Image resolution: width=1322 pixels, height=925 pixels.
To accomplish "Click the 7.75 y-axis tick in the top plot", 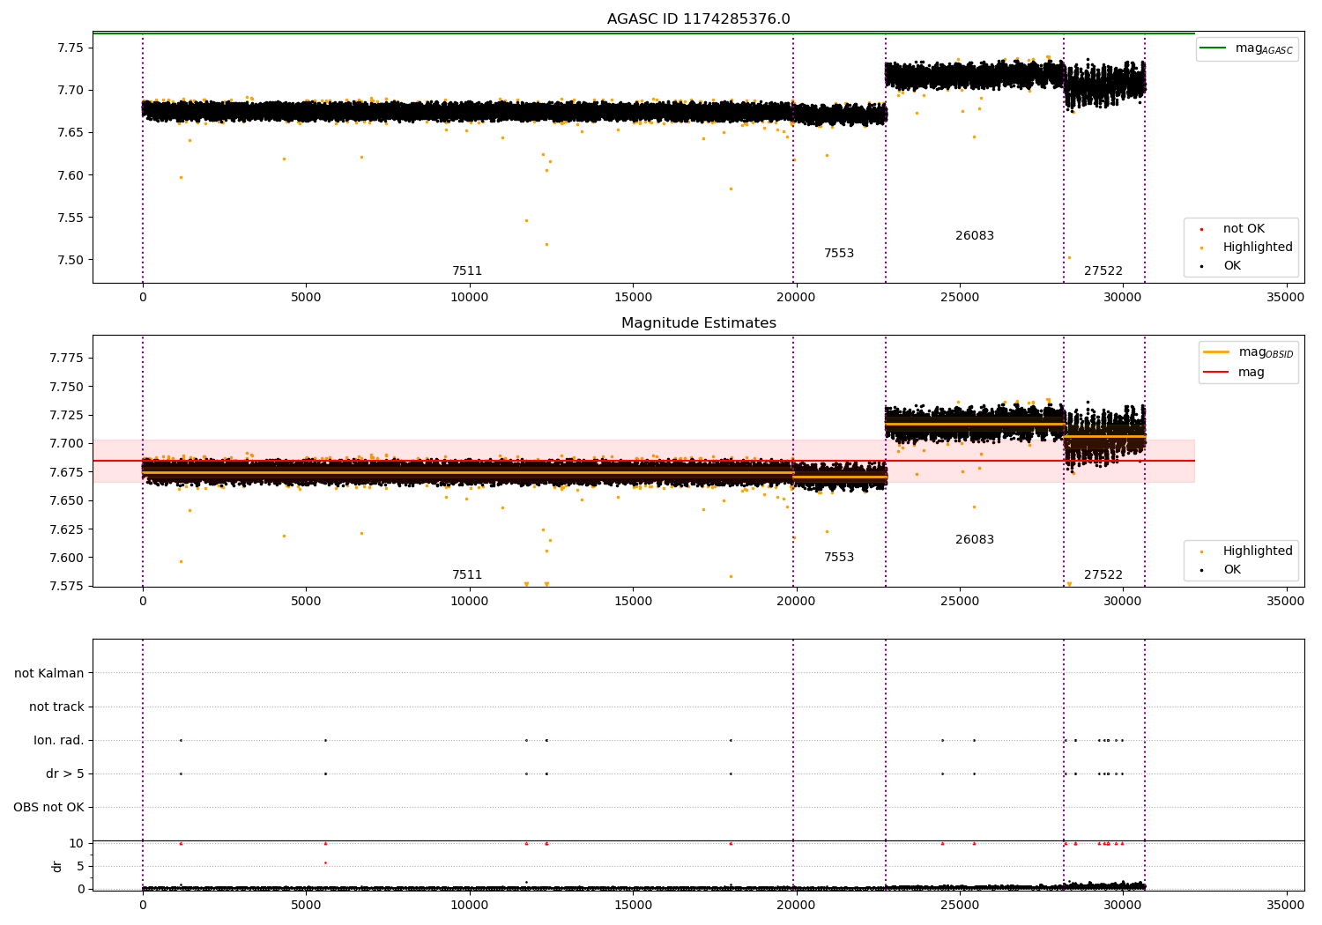I will coord(71,48).
